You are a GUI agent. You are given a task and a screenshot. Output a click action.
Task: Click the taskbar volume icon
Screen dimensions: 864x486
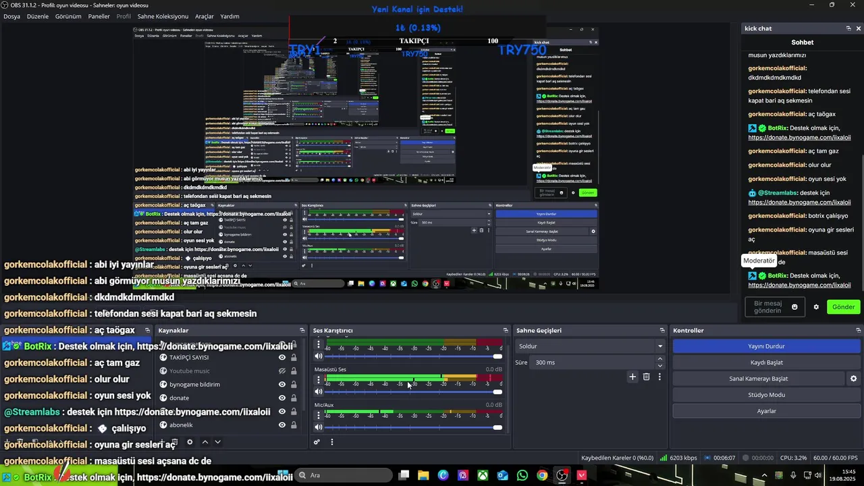click(819, 475)
